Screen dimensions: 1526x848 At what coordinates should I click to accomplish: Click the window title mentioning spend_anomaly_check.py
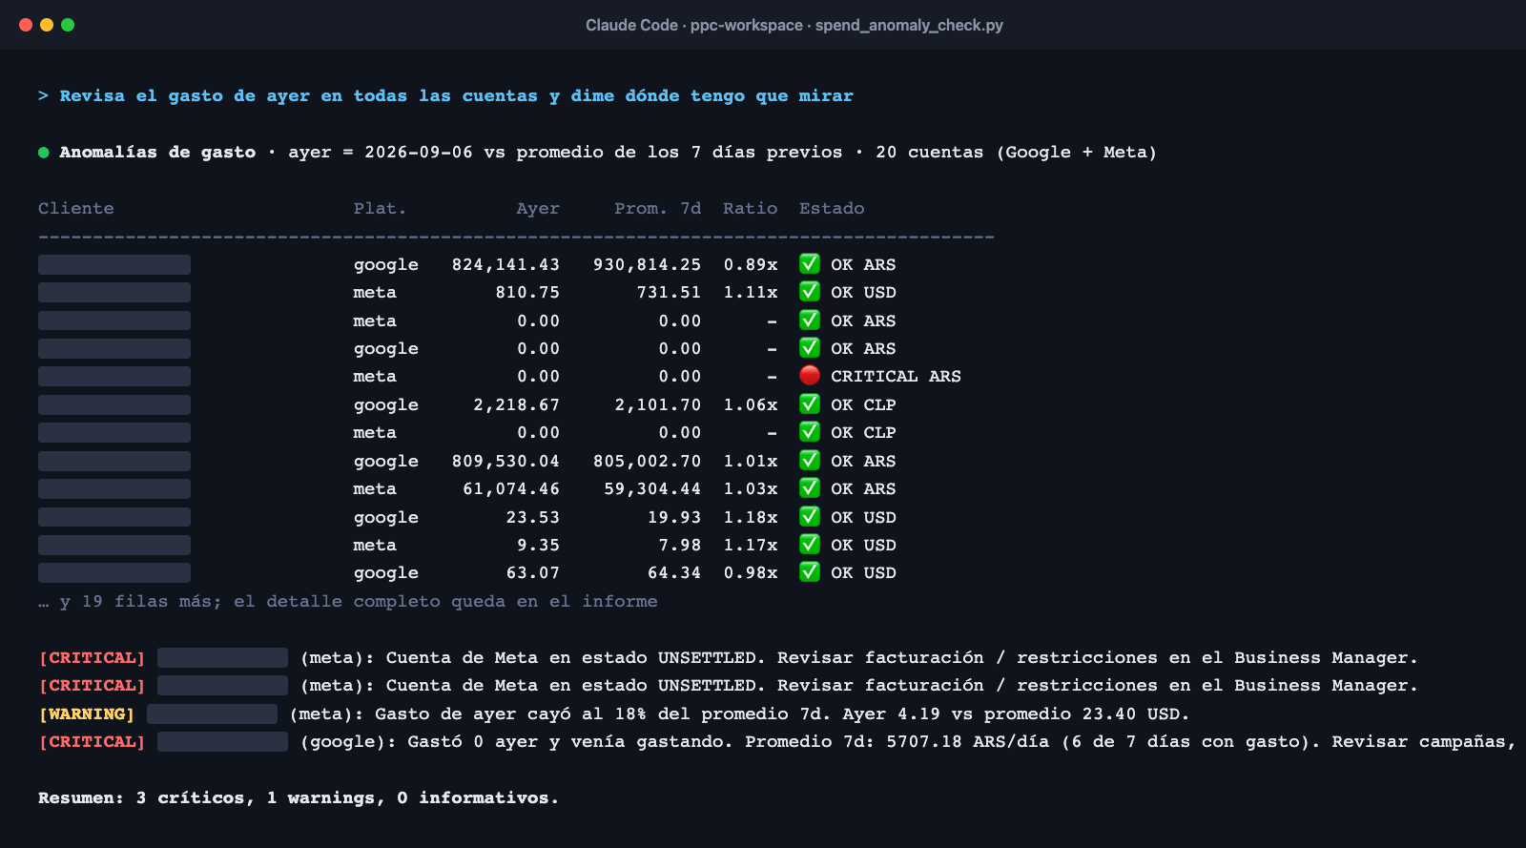(x=794, y=25)
